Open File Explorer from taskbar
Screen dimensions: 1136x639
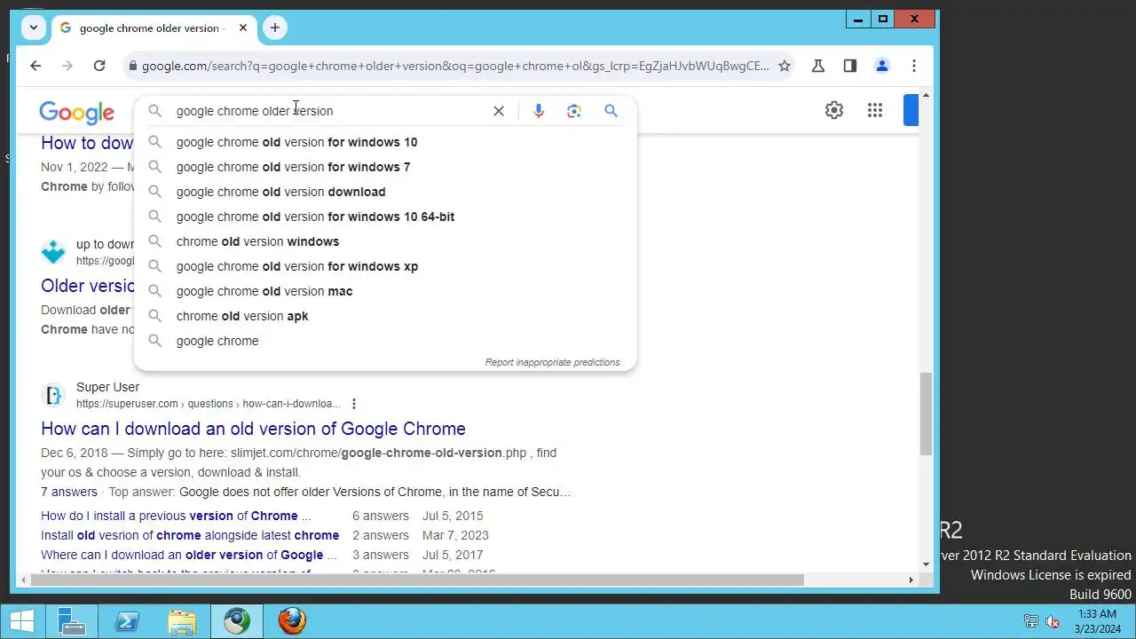coord(182,621)
